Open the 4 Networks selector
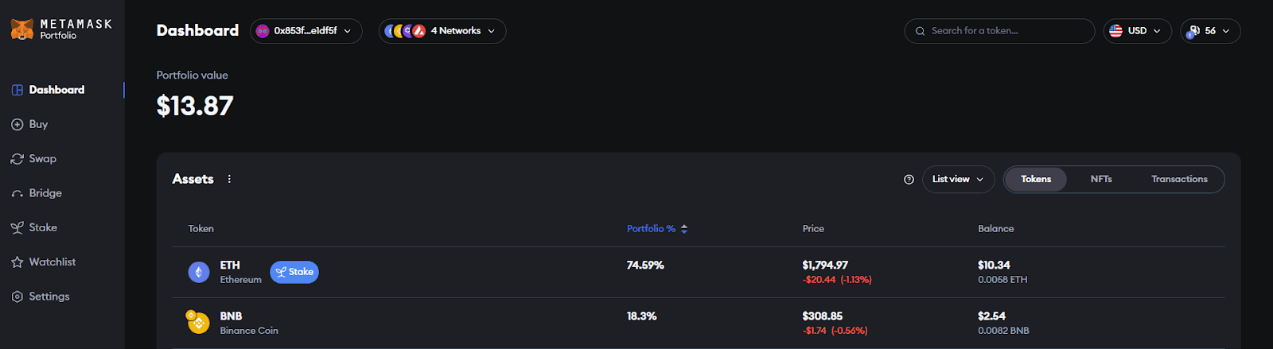The width and height of the screenshot is (1273, 349). coord(442,31)
